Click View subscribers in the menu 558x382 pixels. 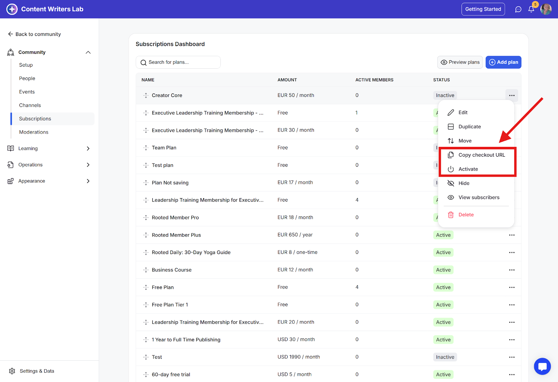pyautogui.click(x=478, y=197)
